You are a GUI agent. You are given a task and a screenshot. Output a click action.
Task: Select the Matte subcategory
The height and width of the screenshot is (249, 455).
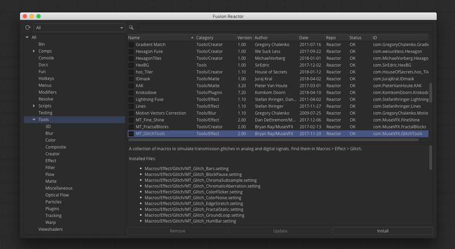pyautogui.click(x=51, y=181)
